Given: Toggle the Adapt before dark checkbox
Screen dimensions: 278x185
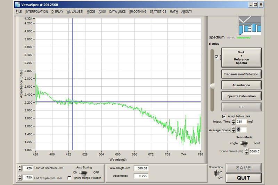Looking at the screenshot, I should (224, 116).
